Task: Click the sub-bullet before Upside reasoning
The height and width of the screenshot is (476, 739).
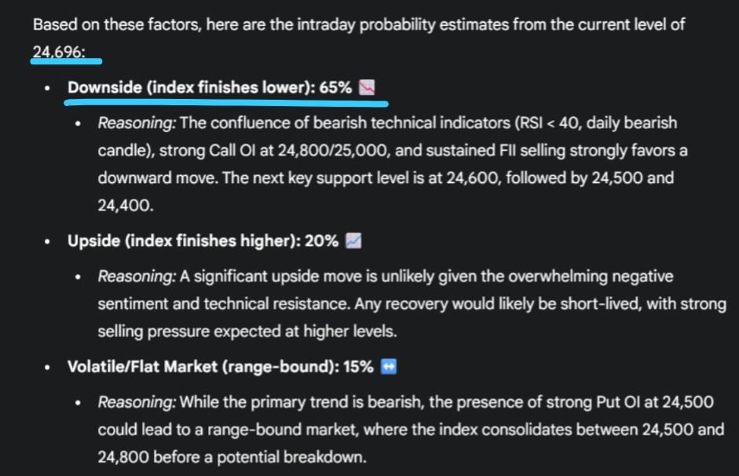Action: (79, 277)
